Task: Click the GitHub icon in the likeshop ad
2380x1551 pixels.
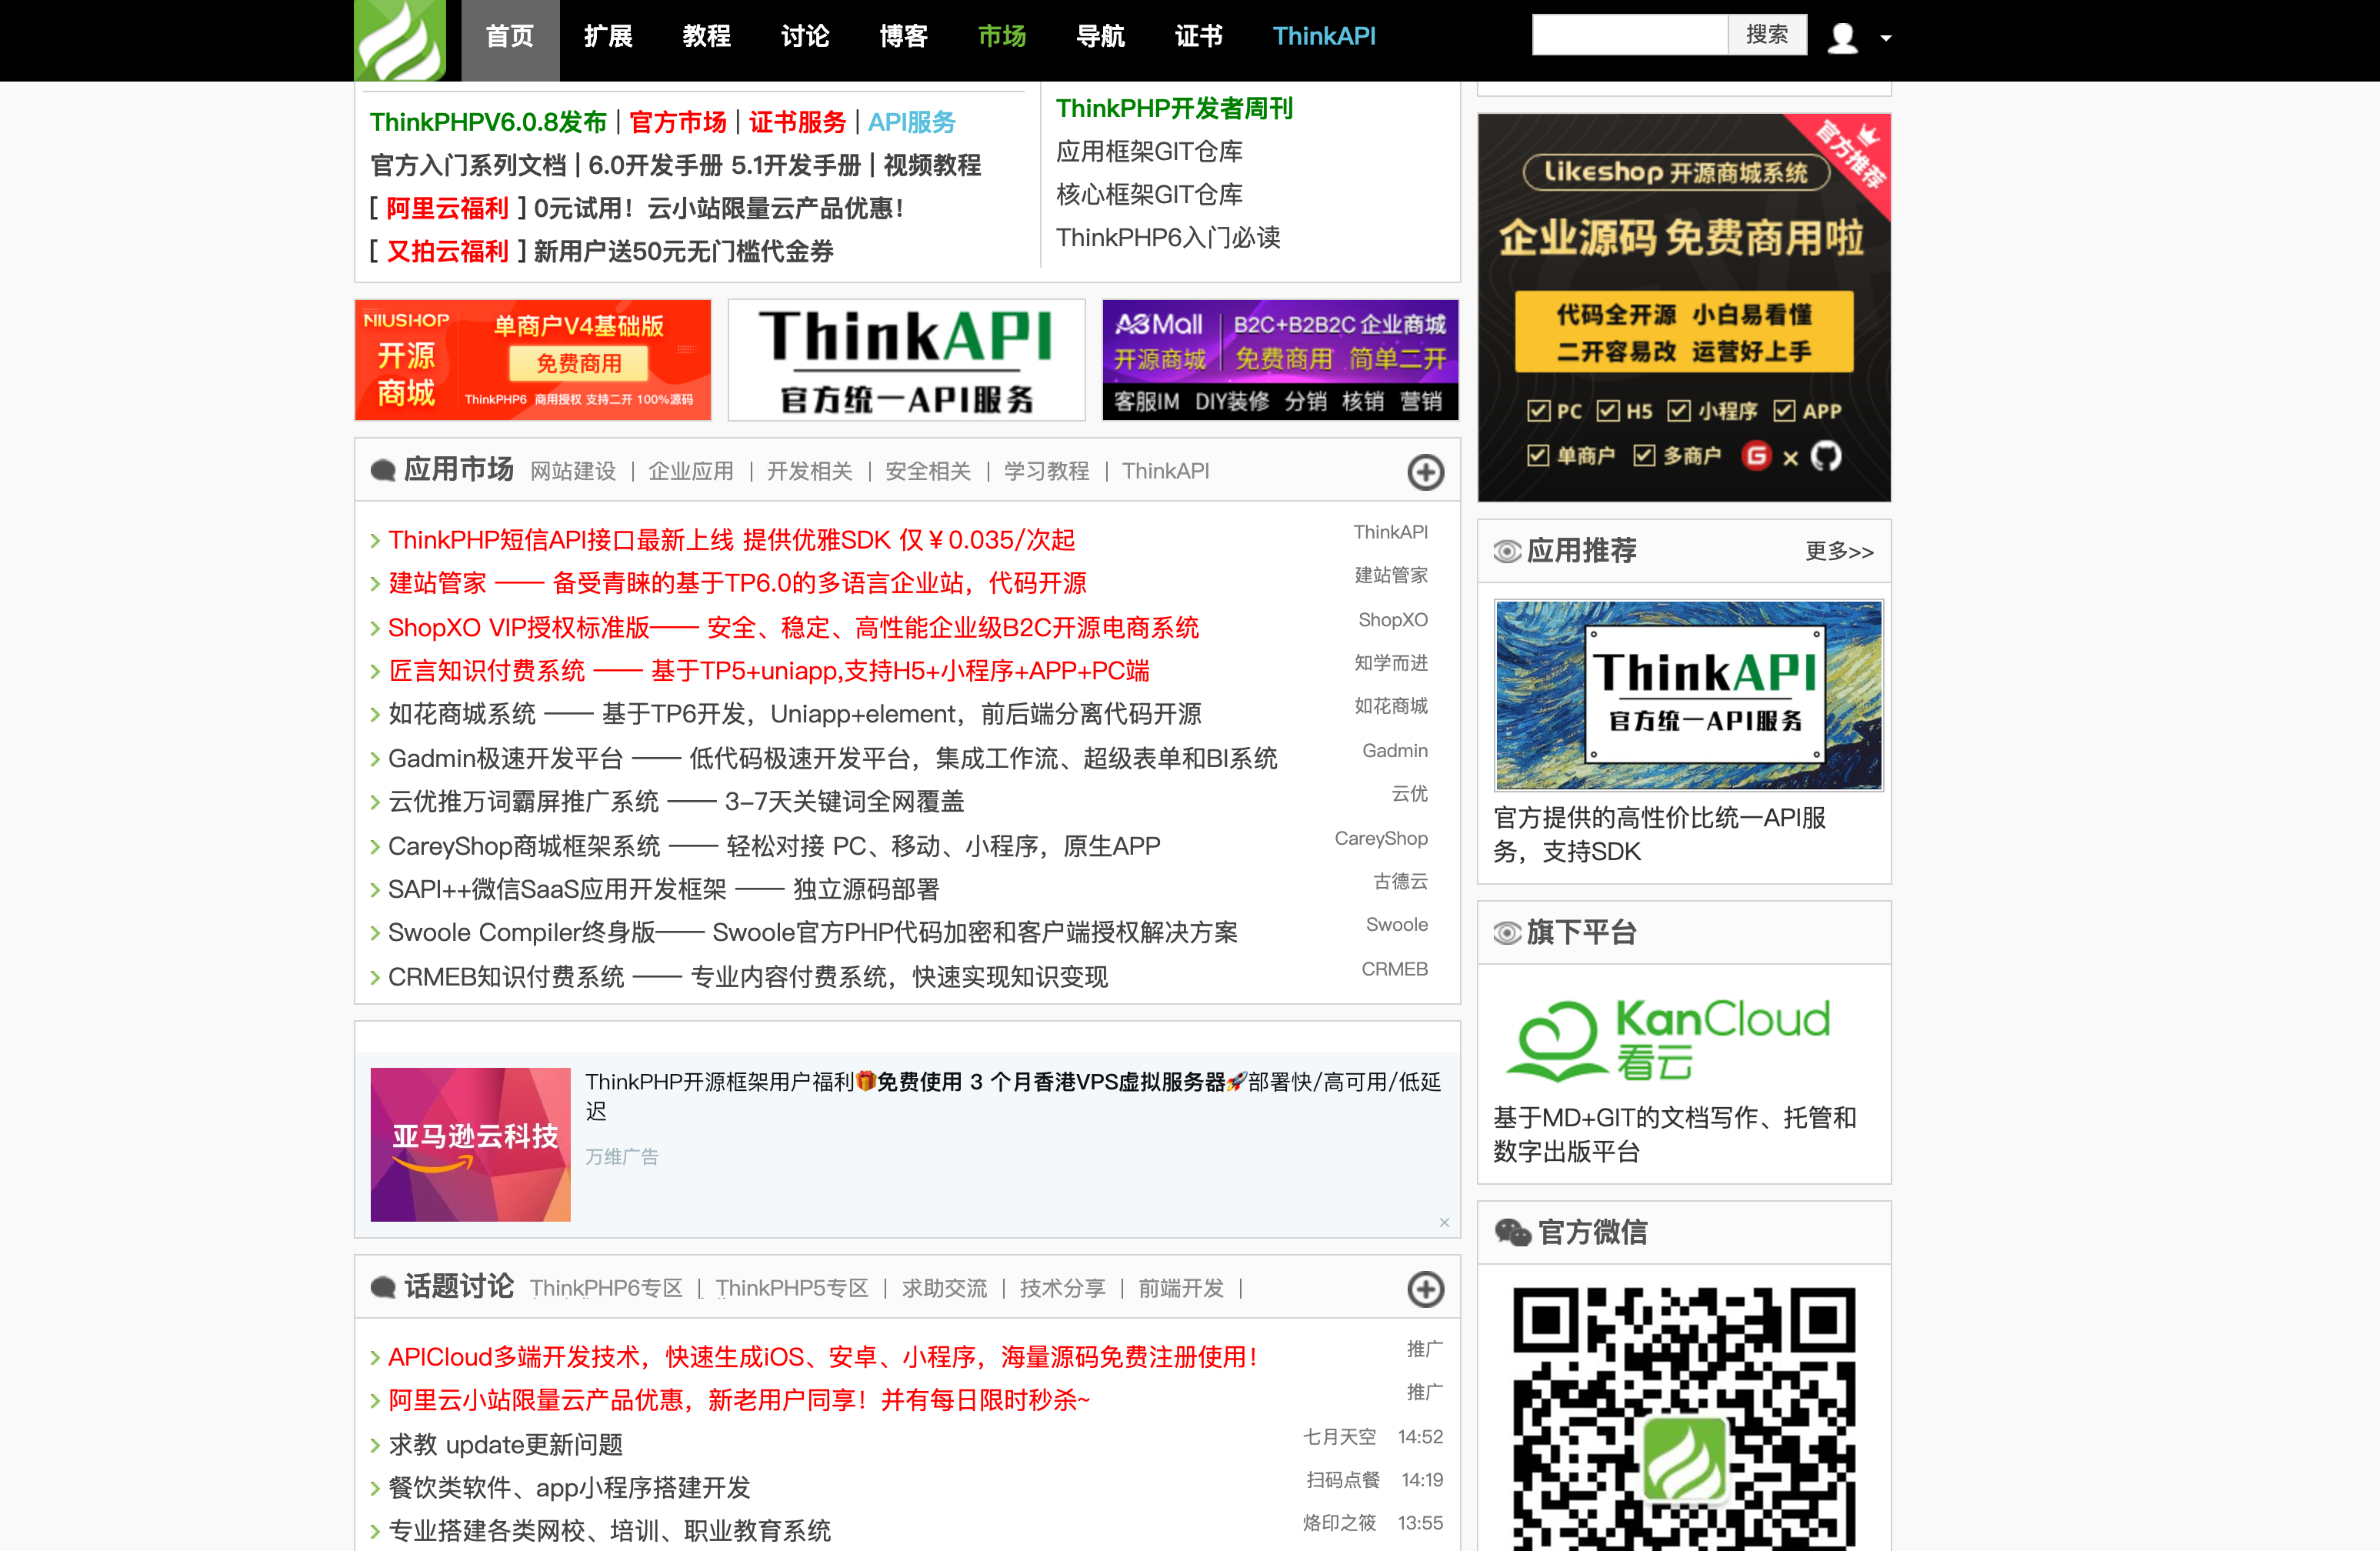Action: tap(1826, 456)
